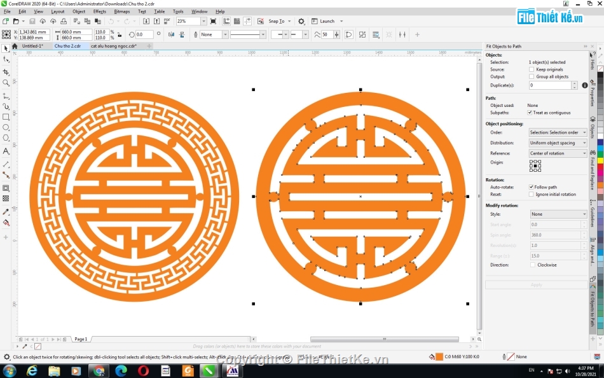Select the Crop tool

pos(6,72)
